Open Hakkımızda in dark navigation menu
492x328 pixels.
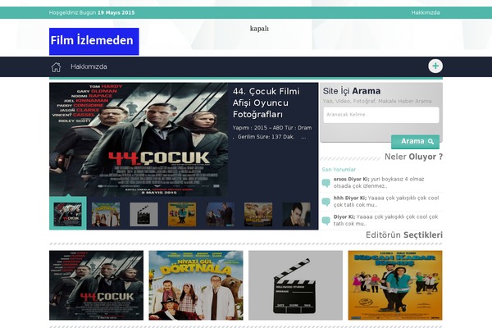pos(89,66)
